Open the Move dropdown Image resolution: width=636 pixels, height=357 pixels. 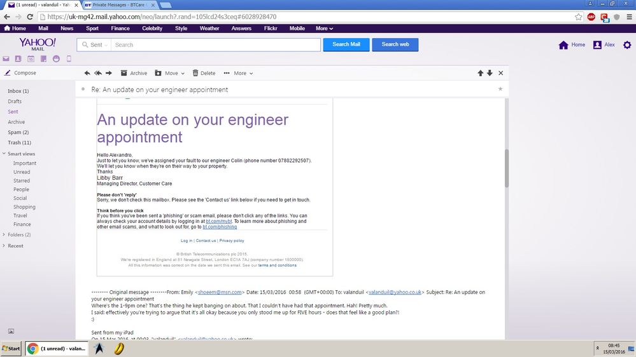click(x=169, y=73)
